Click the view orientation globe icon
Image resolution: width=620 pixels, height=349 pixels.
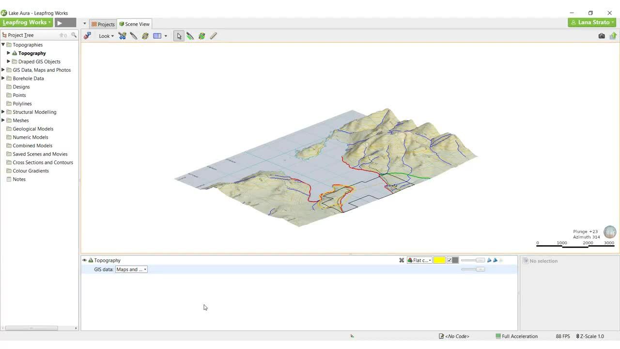point(610,232)
